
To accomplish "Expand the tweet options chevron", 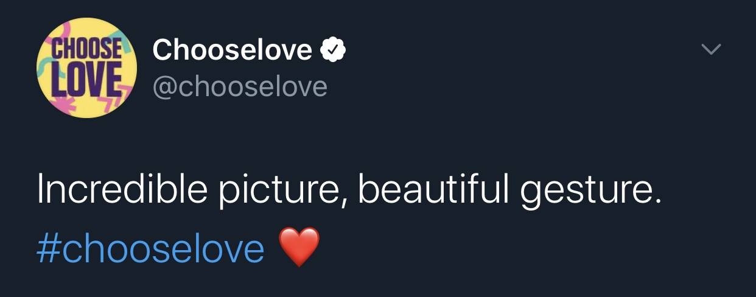I will [x=710, y=49].
